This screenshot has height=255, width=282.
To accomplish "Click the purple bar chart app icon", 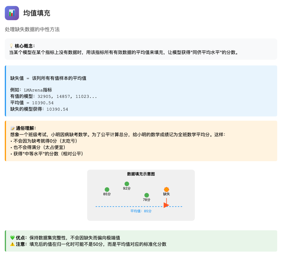I will coord(12,13).
